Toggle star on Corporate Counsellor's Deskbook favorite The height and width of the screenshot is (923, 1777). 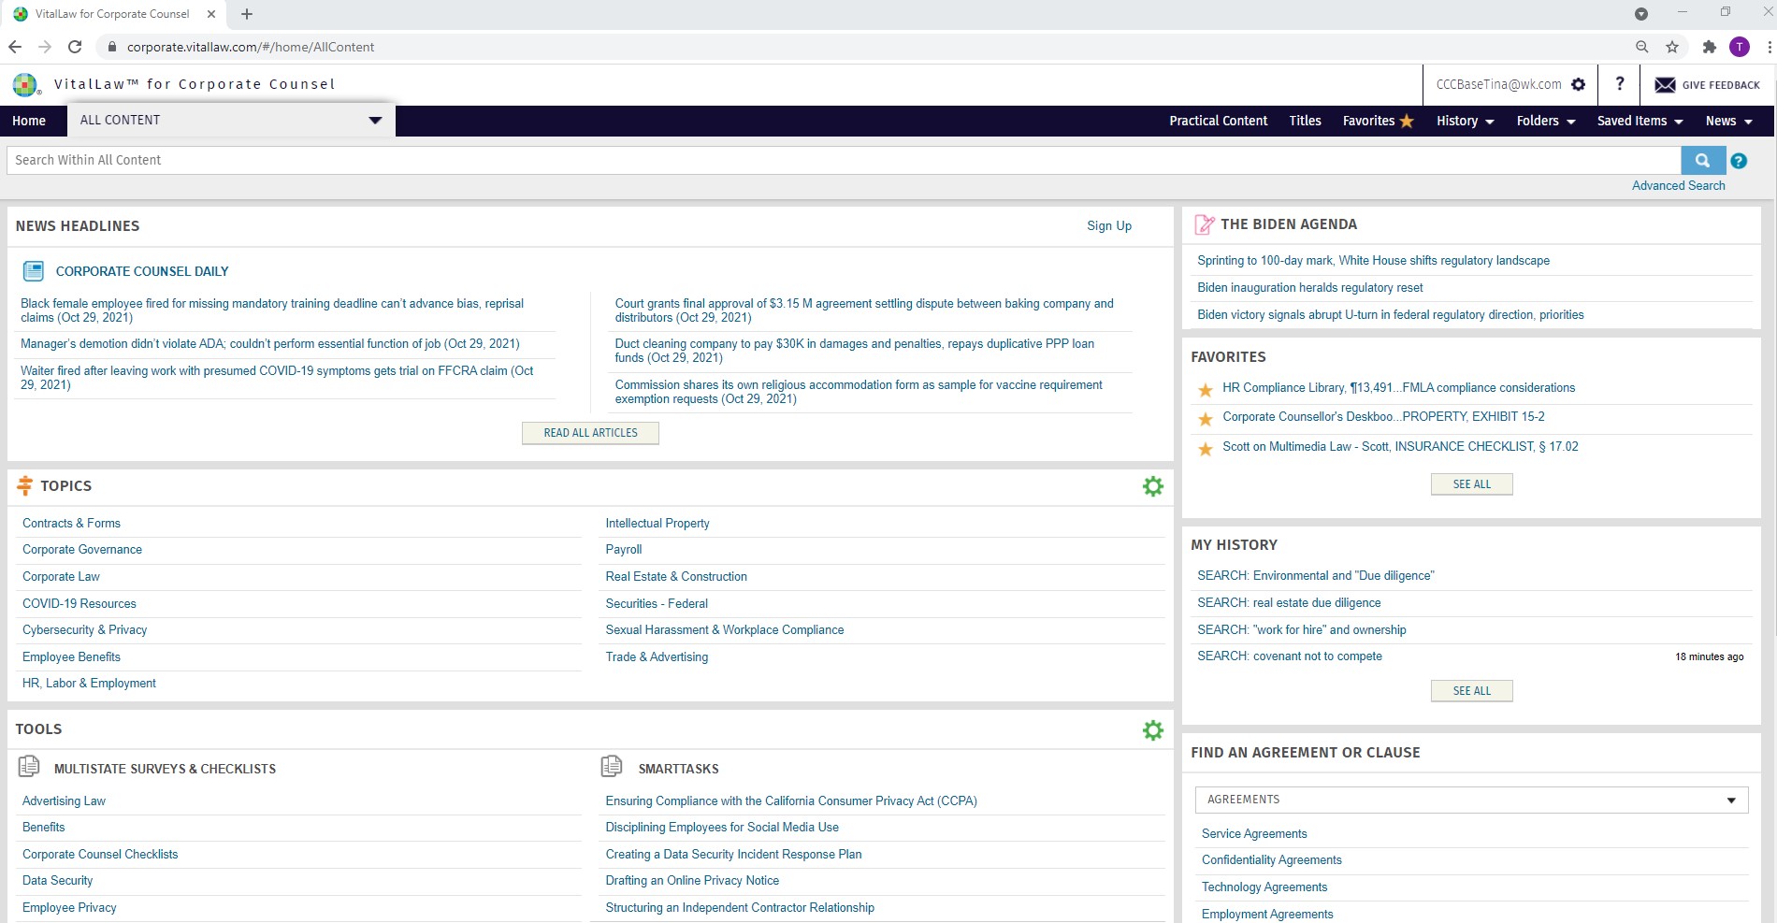1206,418
